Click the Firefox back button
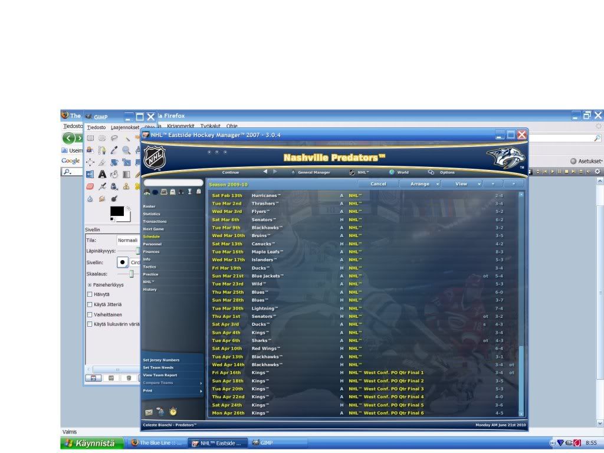Image resolution: width=604 pixels, height=453 pixels. (x=68, y=138)
